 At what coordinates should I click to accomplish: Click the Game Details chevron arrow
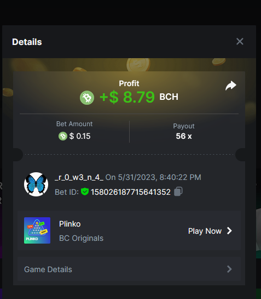pos(229,269)
